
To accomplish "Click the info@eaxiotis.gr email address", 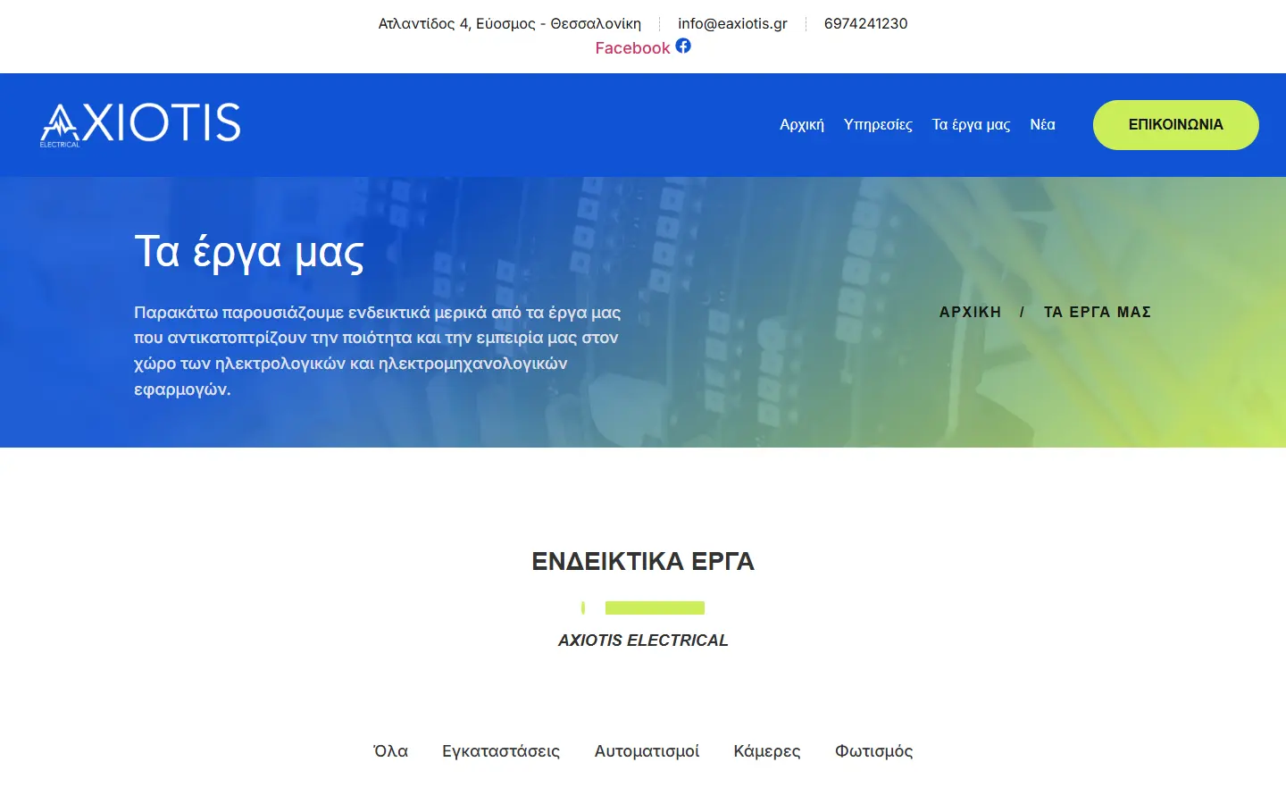I will coord(732,24).
